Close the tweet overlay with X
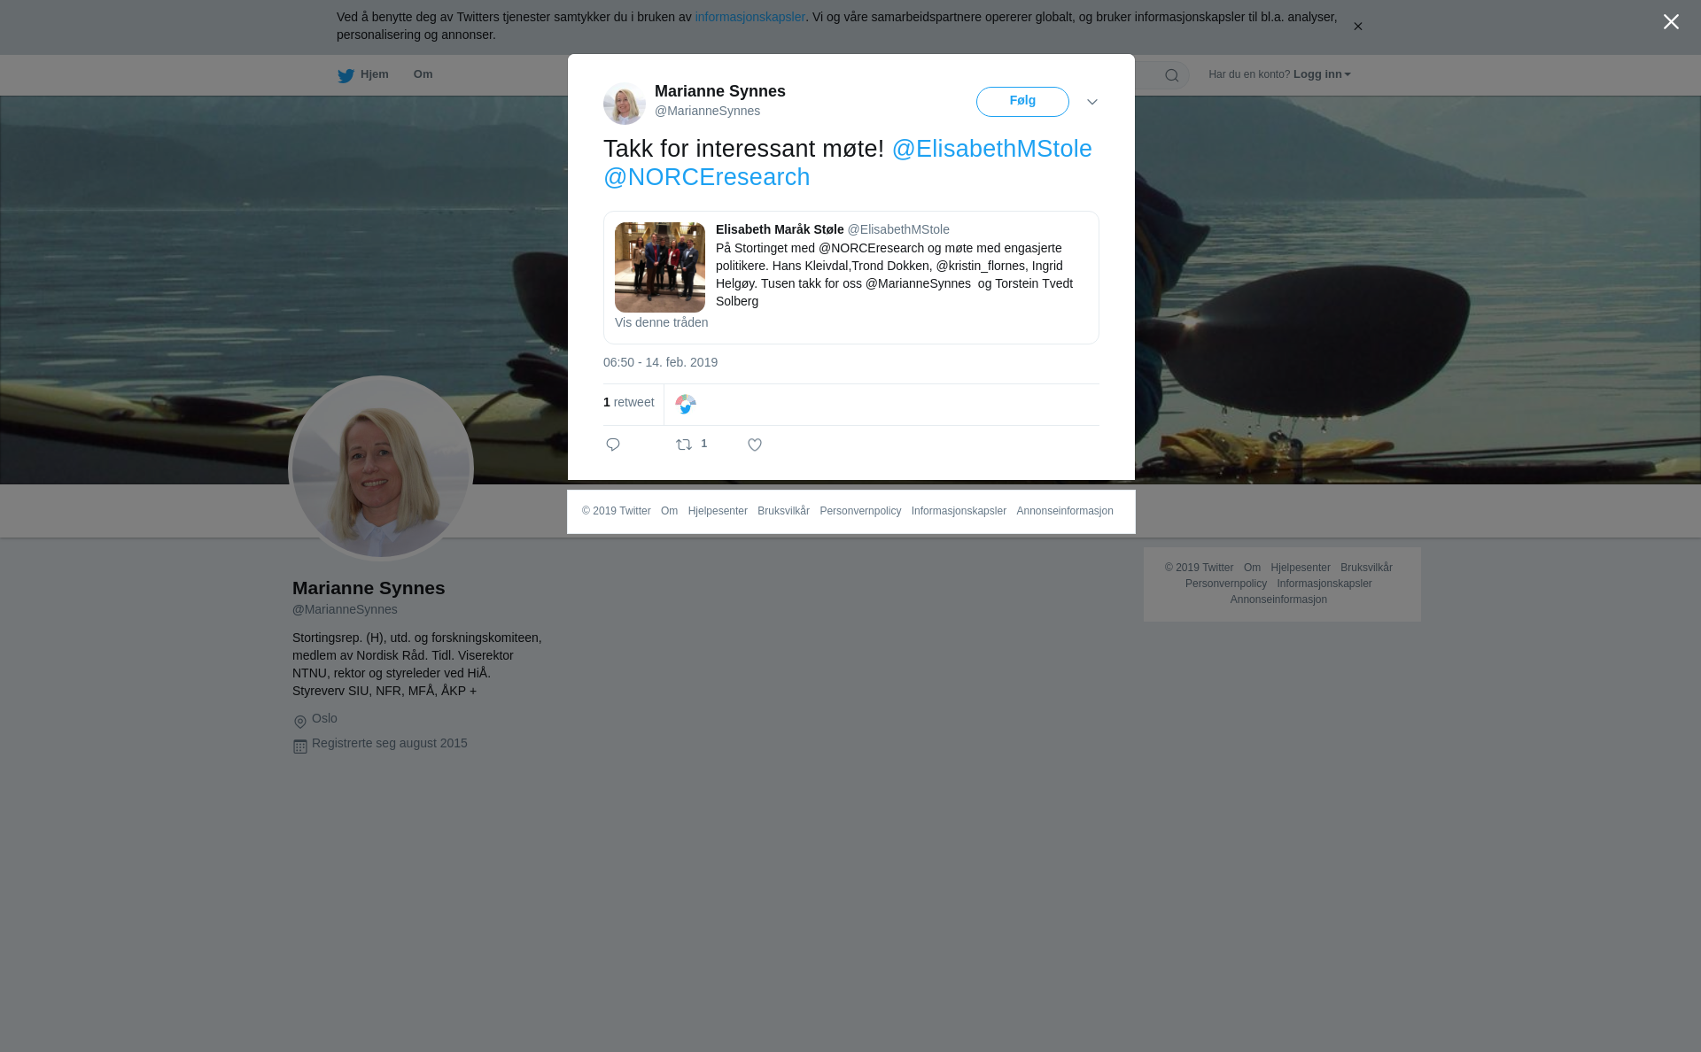This screenshot has height=1052, width=1701. coord(1671,22)
